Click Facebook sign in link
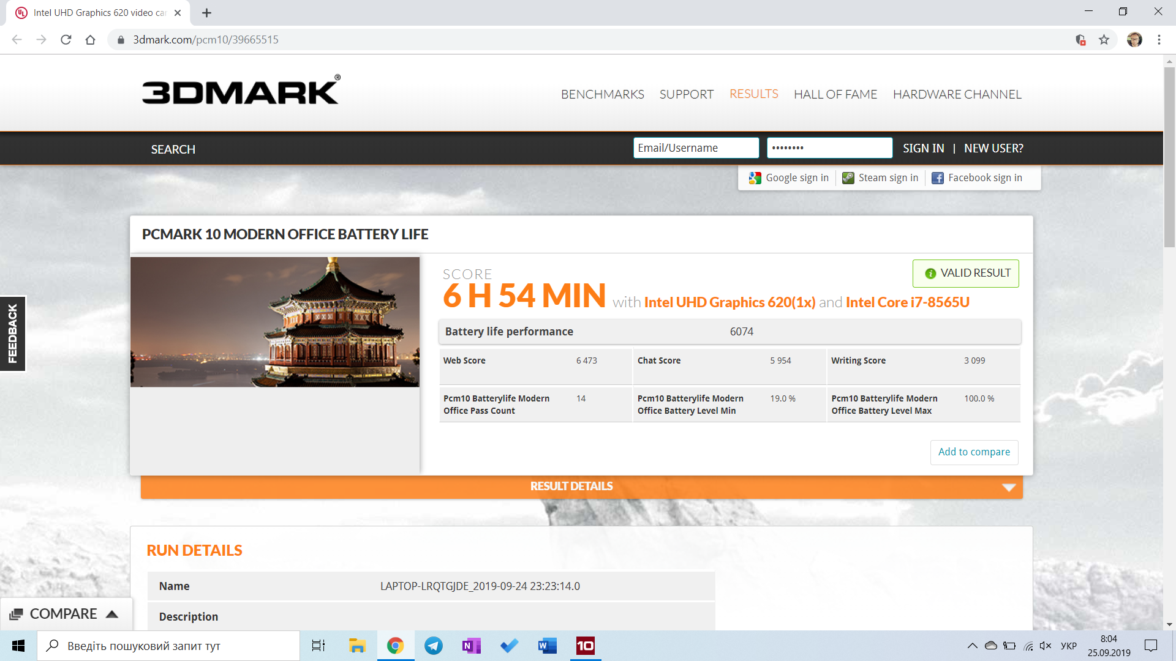 point(984,178)
